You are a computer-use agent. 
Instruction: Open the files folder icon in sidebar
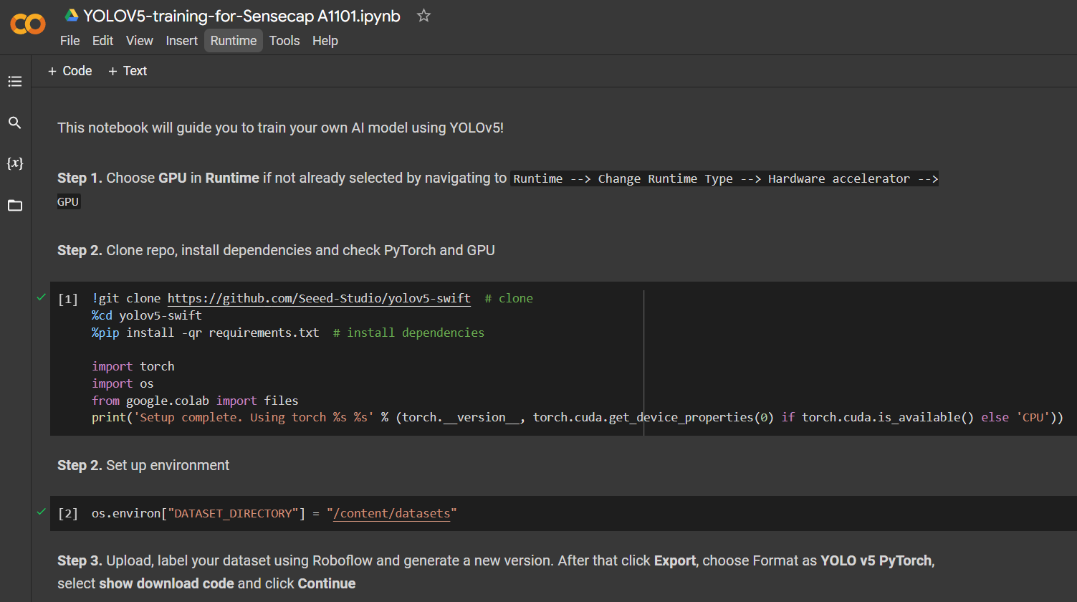click(x=15, y=206)
